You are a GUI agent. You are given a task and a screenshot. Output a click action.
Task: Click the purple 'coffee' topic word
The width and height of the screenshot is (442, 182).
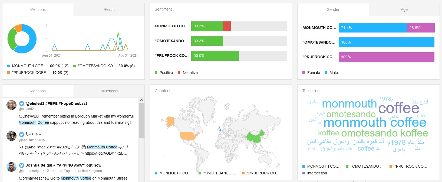399,108
